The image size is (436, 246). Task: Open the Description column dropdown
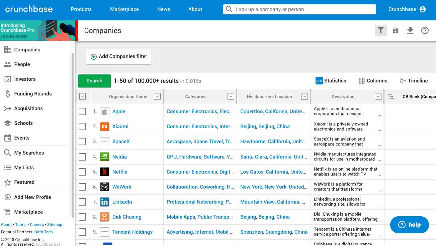coord(378,96)
